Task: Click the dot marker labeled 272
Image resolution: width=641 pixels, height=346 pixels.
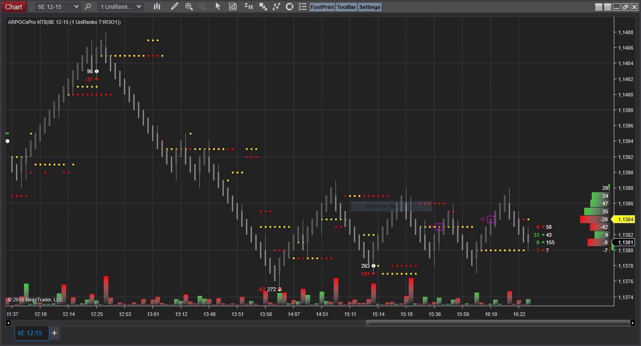Action: coord(280,289)
